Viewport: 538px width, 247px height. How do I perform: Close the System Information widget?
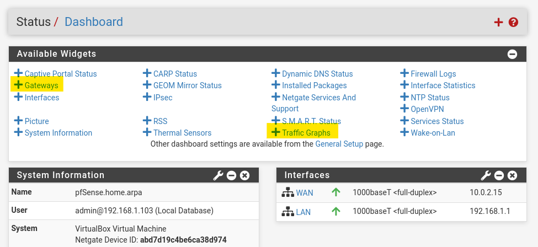[x=244, y=176]
